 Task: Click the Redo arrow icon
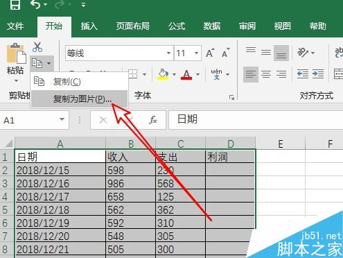click(60, 4)
